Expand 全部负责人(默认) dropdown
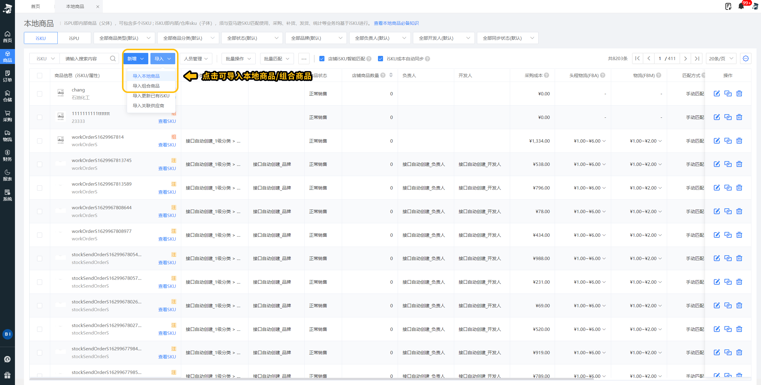This screenshot has height=385, width=761. point(380,38)
